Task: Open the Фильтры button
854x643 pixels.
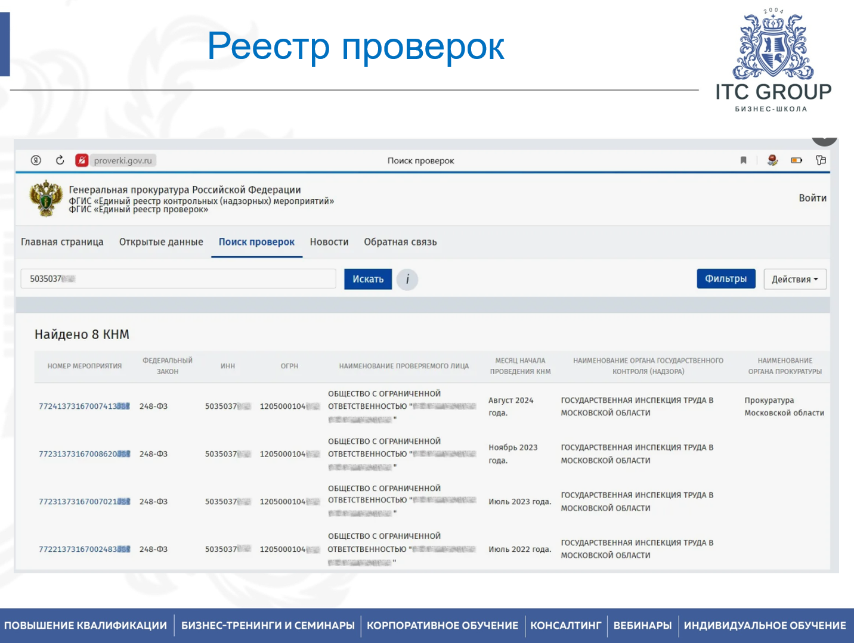Action: (x=726, y=279)
